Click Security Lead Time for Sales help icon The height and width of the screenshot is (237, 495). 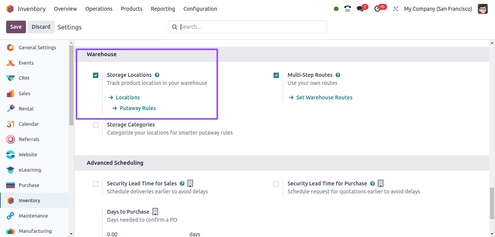click(x=182, y=183)
